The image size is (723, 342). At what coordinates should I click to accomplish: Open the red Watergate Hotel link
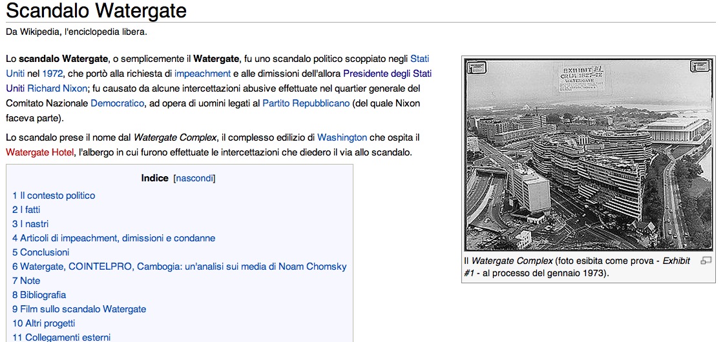point(40,152)
